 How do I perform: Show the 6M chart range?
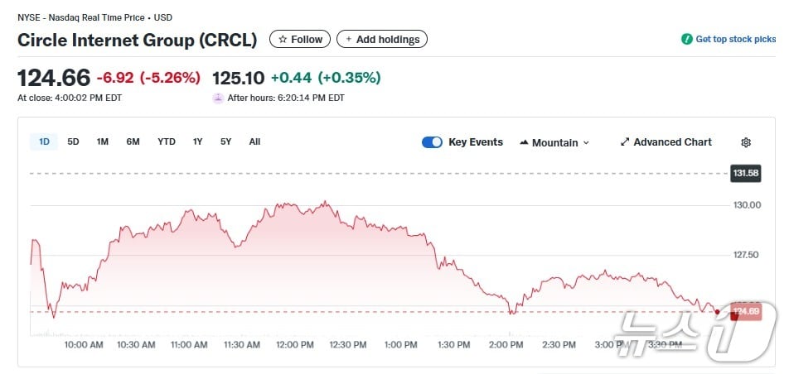point(133,141)
